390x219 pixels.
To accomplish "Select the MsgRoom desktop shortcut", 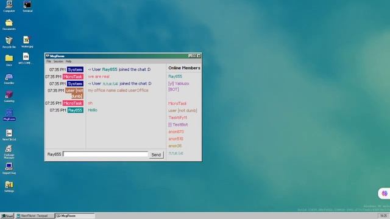I will tap(9, 114).
